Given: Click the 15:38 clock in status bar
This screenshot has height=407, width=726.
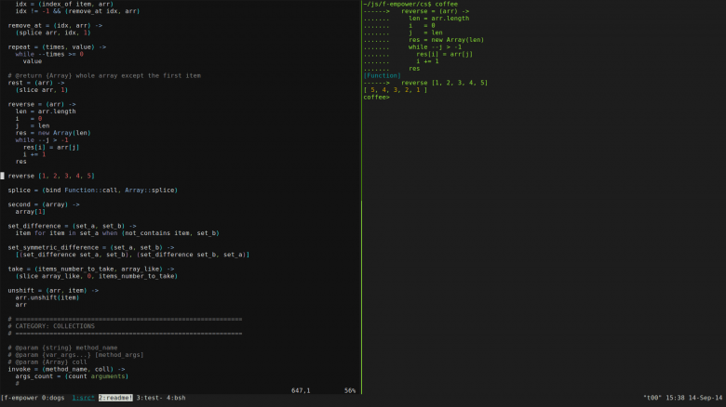Looking at the screenshot, I should tap(675, 398).
